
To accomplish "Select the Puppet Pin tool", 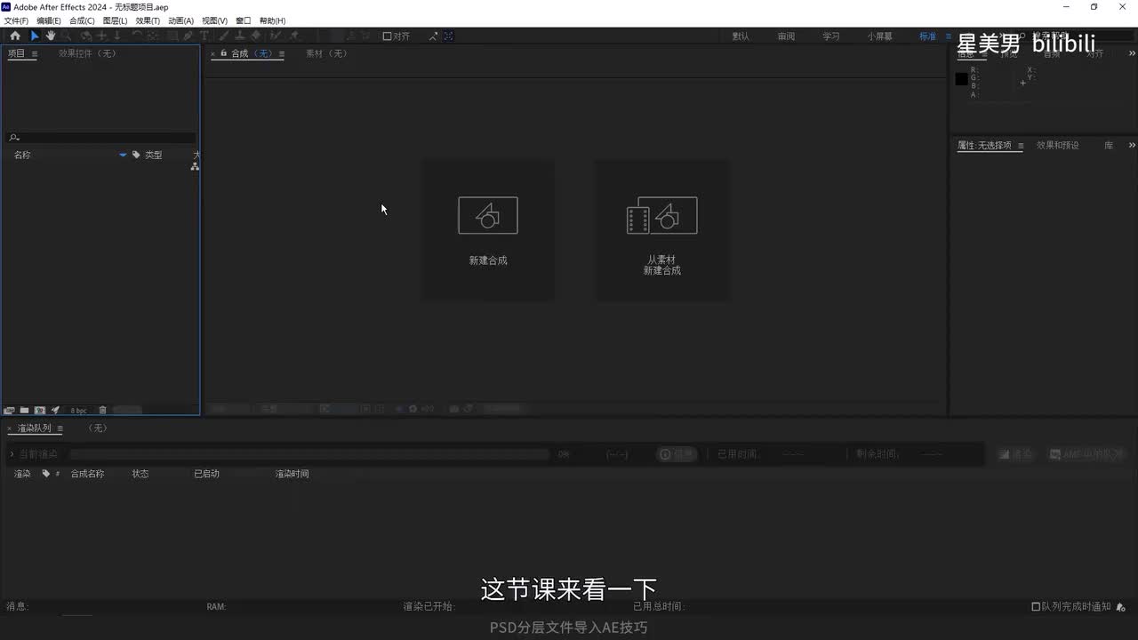I will pos(294,36).
